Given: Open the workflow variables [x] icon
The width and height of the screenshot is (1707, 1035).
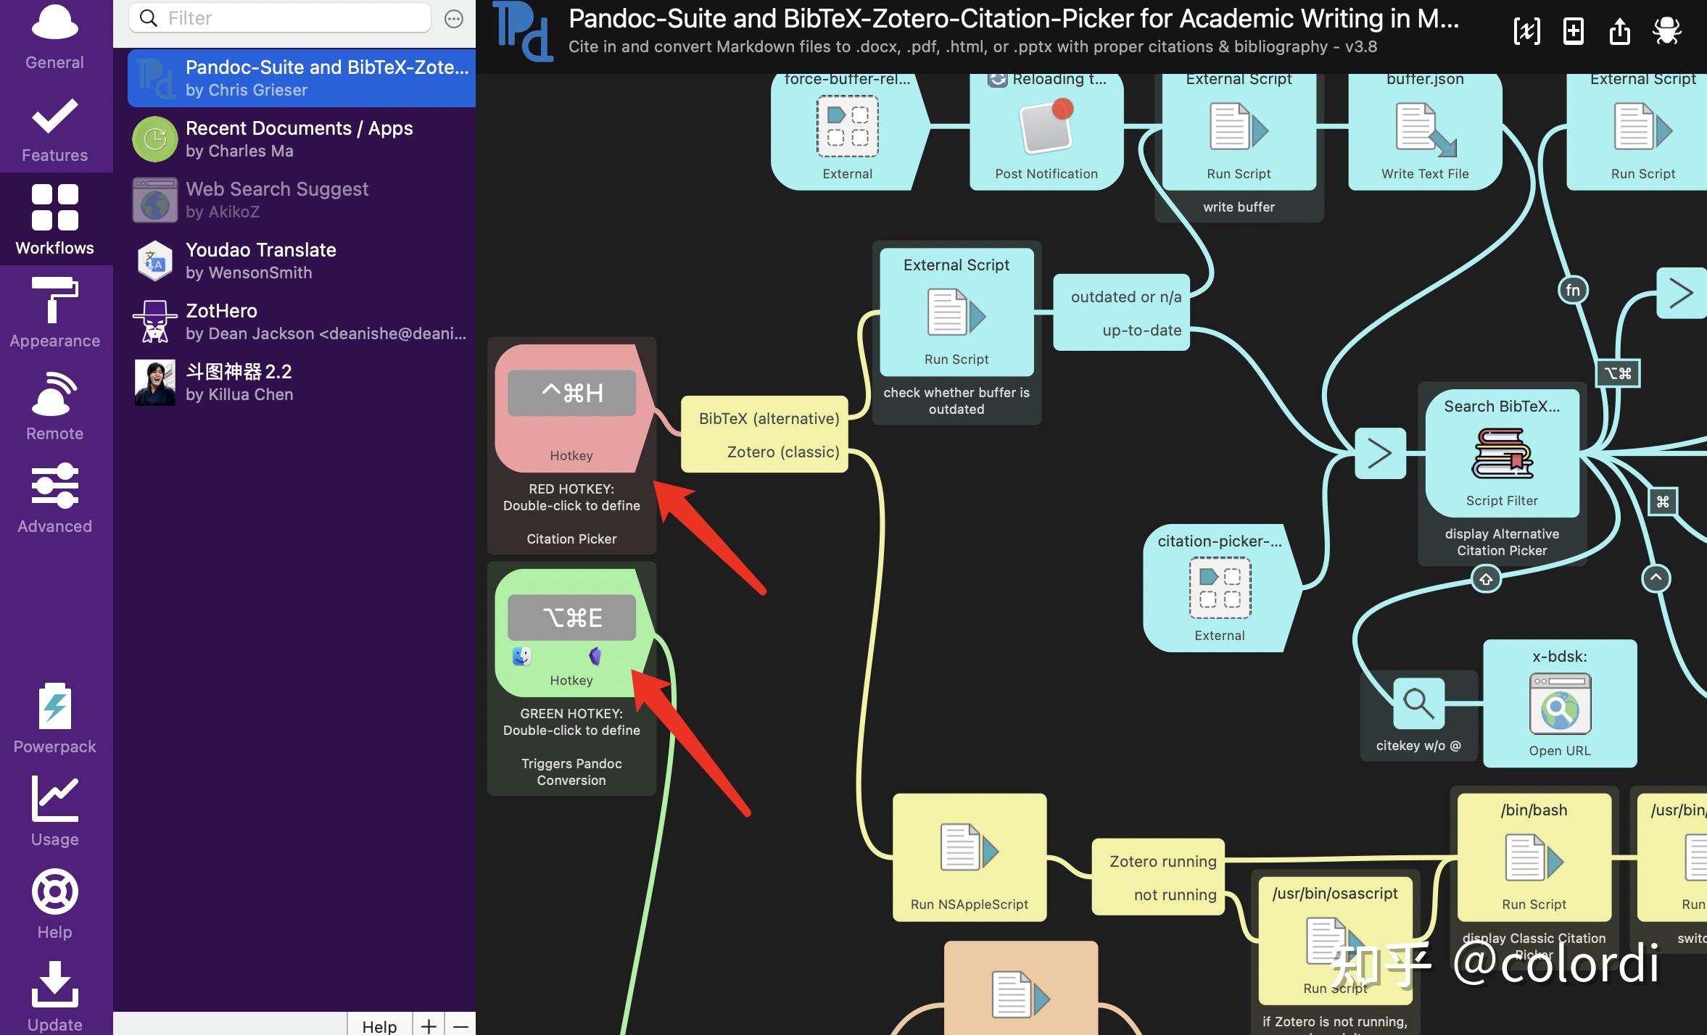Looking at the screenshot, I should click(1526, 31).
